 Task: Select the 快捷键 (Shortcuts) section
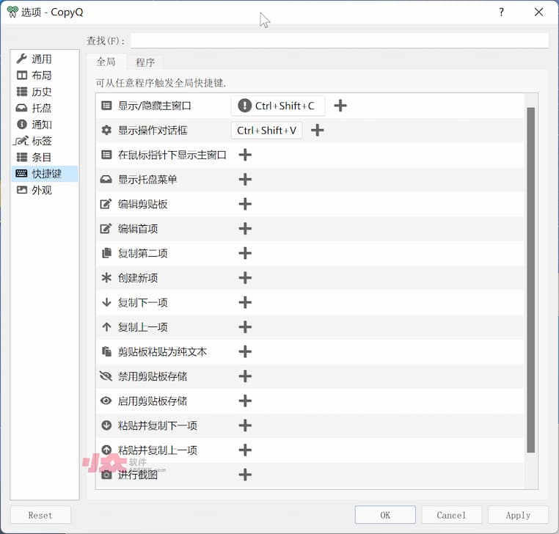point(44,174)
